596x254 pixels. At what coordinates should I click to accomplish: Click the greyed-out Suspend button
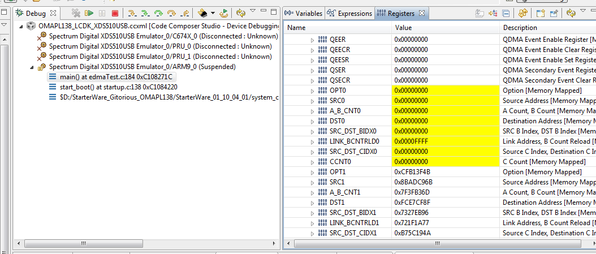102,14
